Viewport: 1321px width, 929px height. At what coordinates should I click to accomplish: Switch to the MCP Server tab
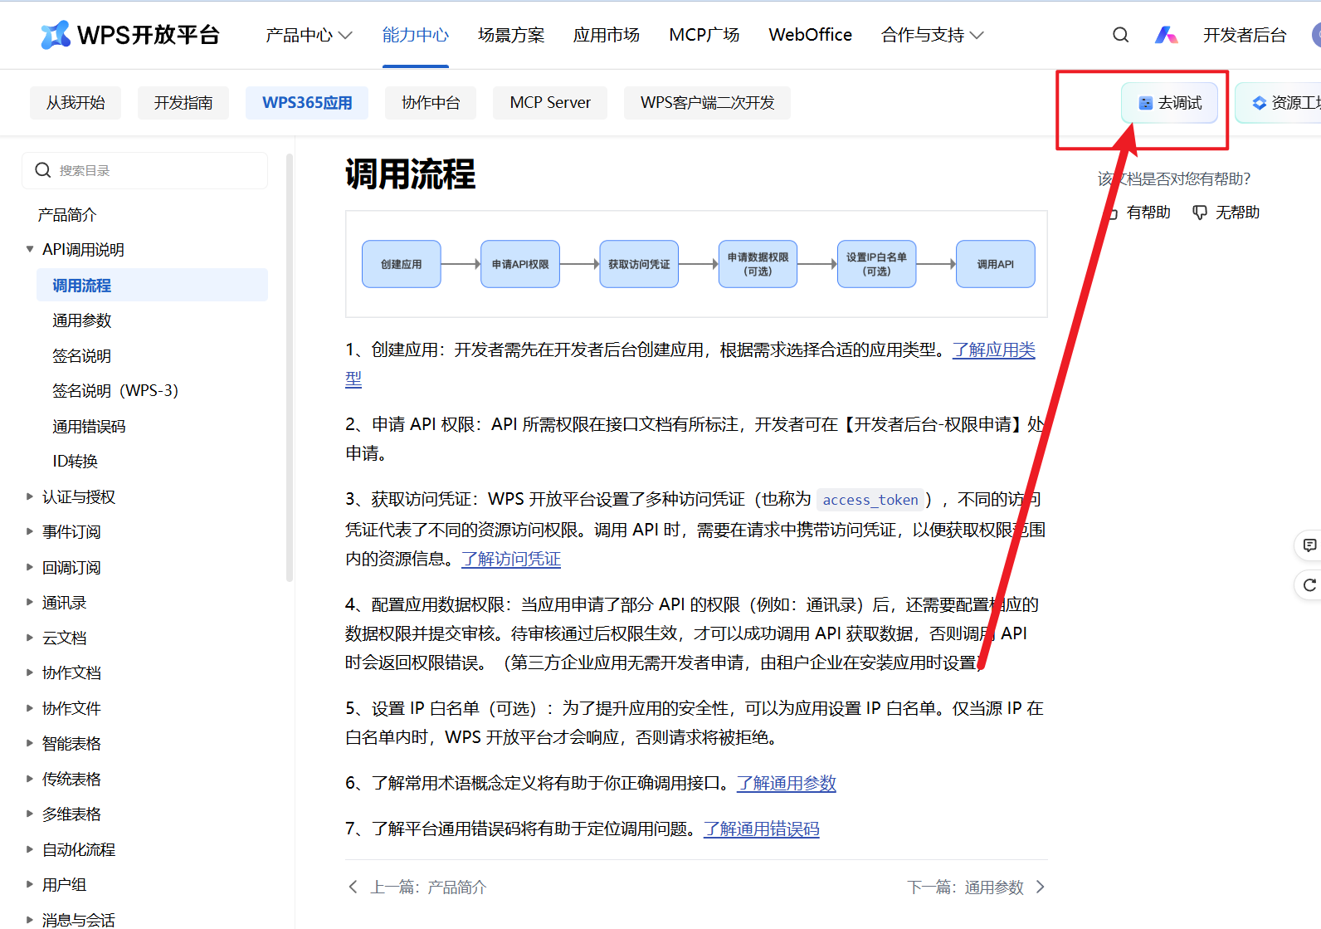pos(550,103)
